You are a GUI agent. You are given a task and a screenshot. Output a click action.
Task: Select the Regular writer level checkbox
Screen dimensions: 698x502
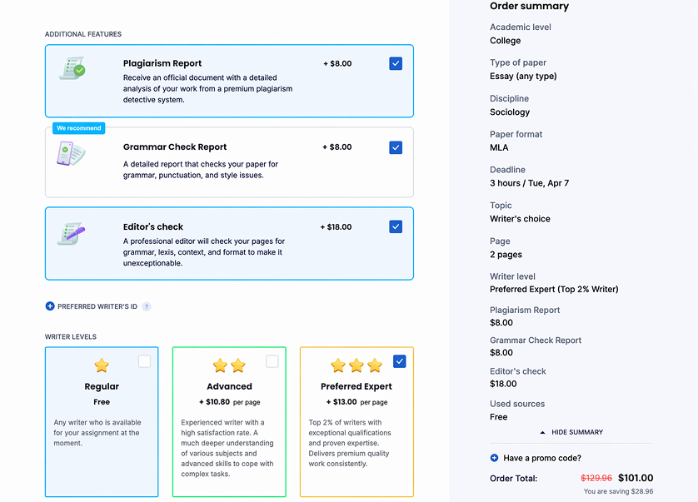144,361
